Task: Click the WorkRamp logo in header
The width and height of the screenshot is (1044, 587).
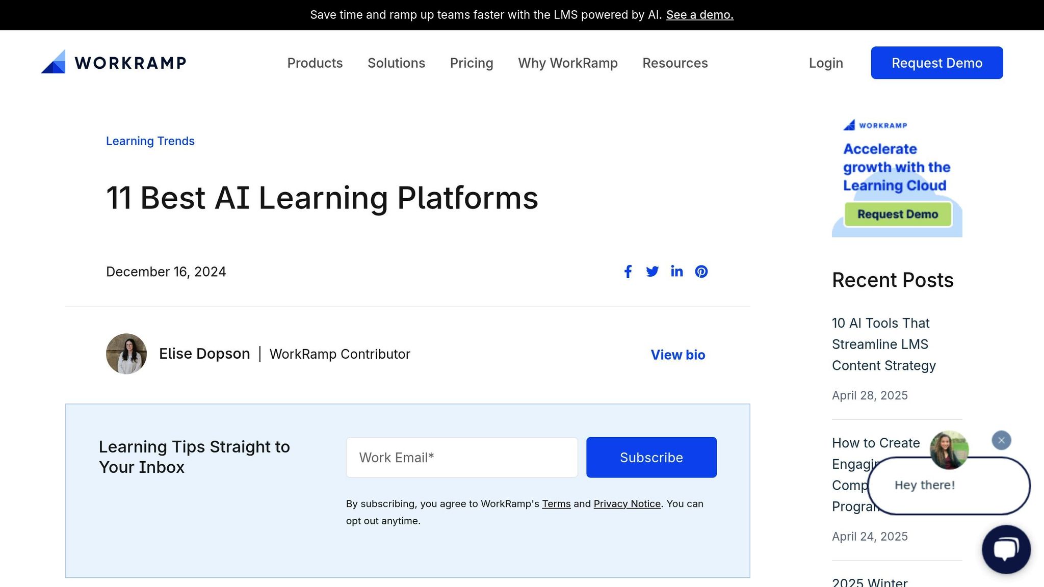Action: 114,62
